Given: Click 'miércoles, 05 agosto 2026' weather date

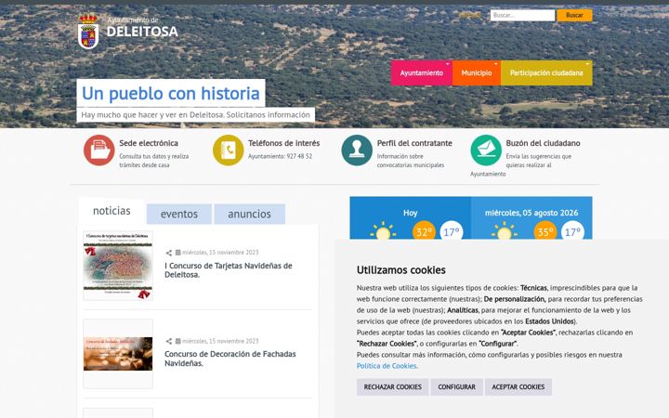Looking at the screenshot, I should pyautogui.click(x=531, y=213).
